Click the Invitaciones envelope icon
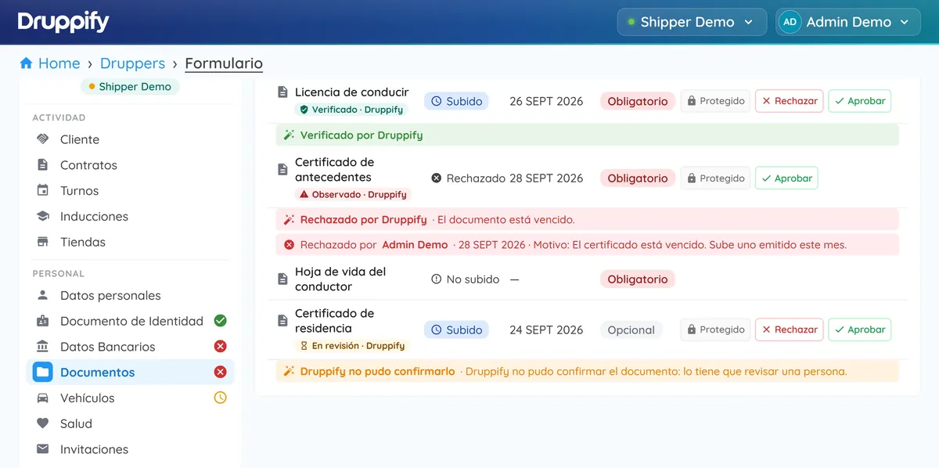 [x=43, y=449]
